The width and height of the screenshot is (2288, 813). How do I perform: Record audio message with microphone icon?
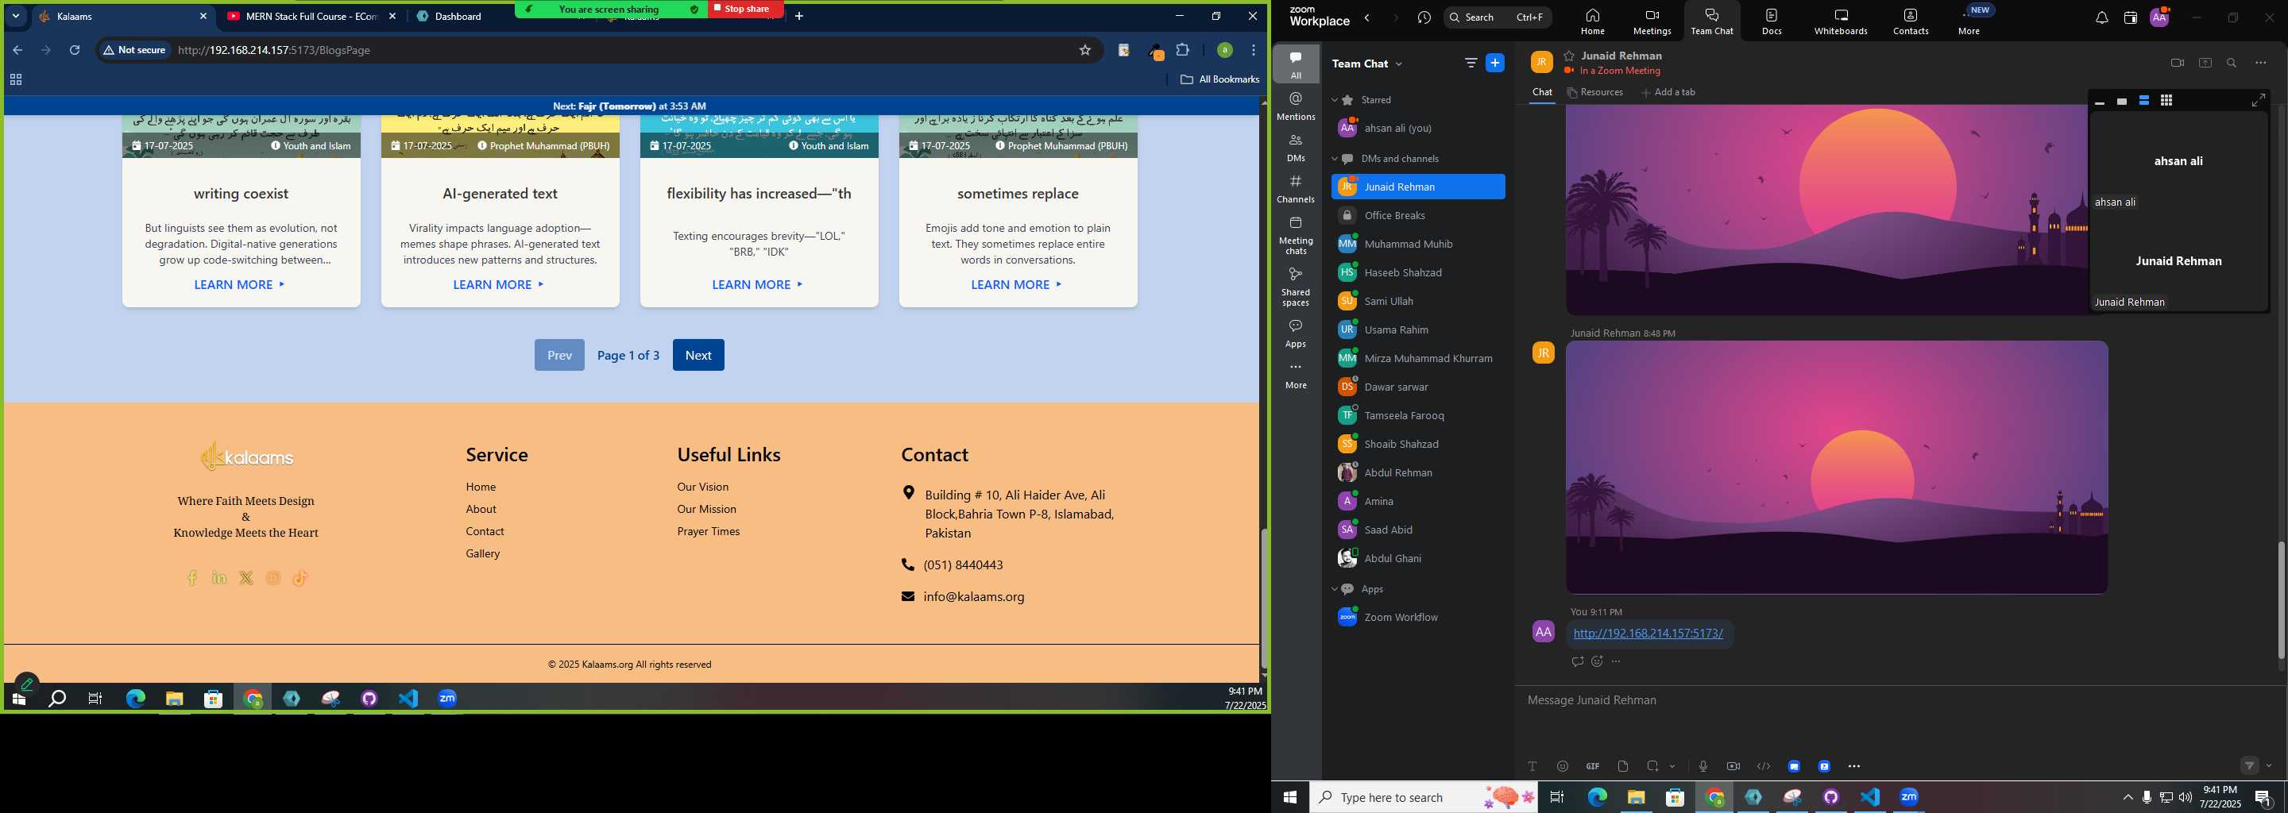tap(1702, 766)
